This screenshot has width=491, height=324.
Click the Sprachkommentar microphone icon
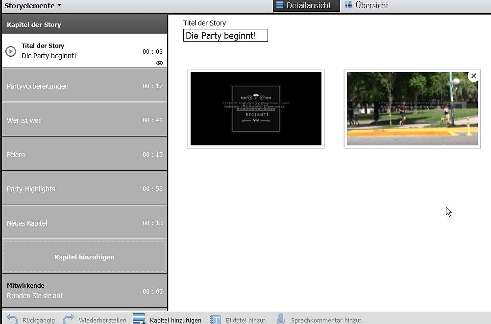tap(281, 319)
